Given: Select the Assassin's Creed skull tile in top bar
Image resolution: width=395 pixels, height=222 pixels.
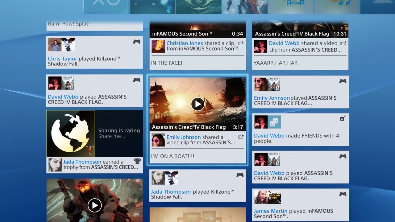Looking at the screenshot, I should (199, 7).
